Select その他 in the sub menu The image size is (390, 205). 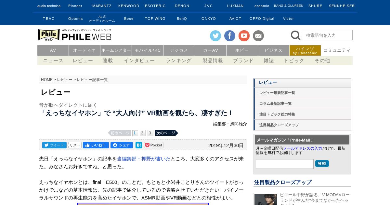[322, 61]
